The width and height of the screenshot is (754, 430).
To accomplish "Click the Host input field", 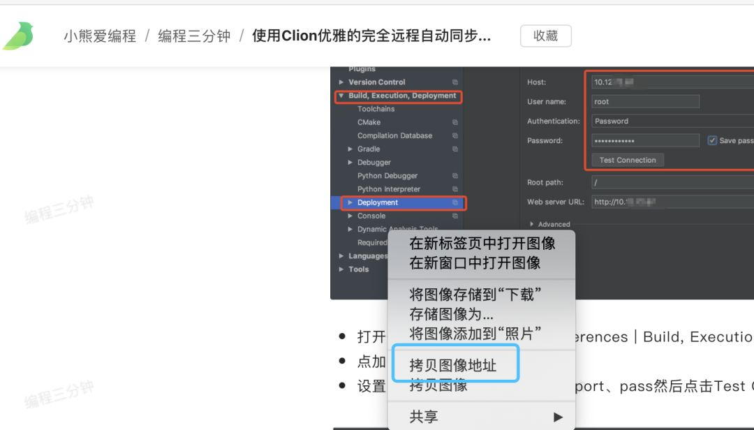I will point(673,82).
